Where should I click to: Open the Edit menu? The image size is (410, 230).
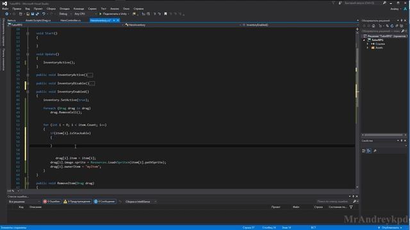pyautogui.click(x=17, y=8)
